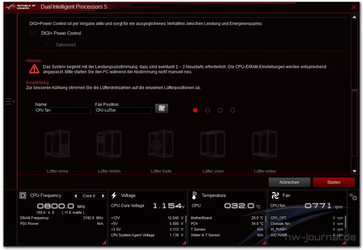Click the T Sensor row

[227, 229]
